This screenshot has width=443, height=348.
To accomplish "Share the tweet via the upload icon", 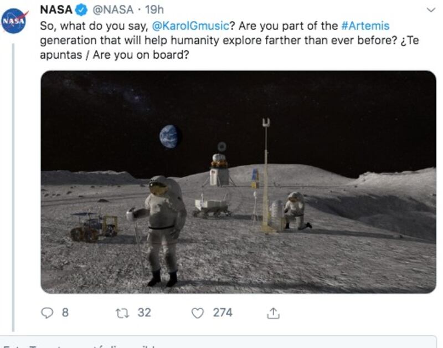I will [x=273, y=313].
